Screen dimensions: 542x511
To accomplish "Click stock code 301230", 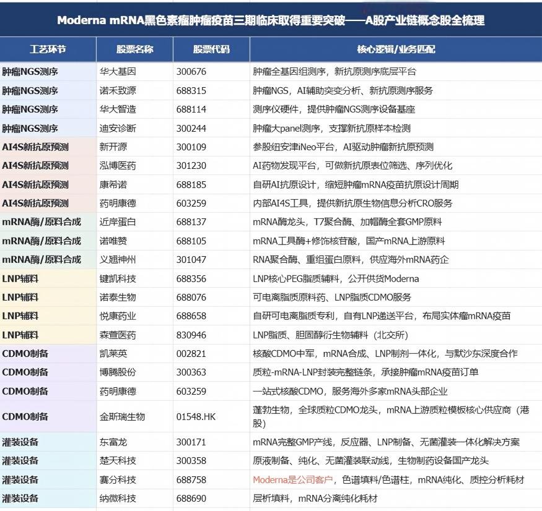I will coord(191,166).
